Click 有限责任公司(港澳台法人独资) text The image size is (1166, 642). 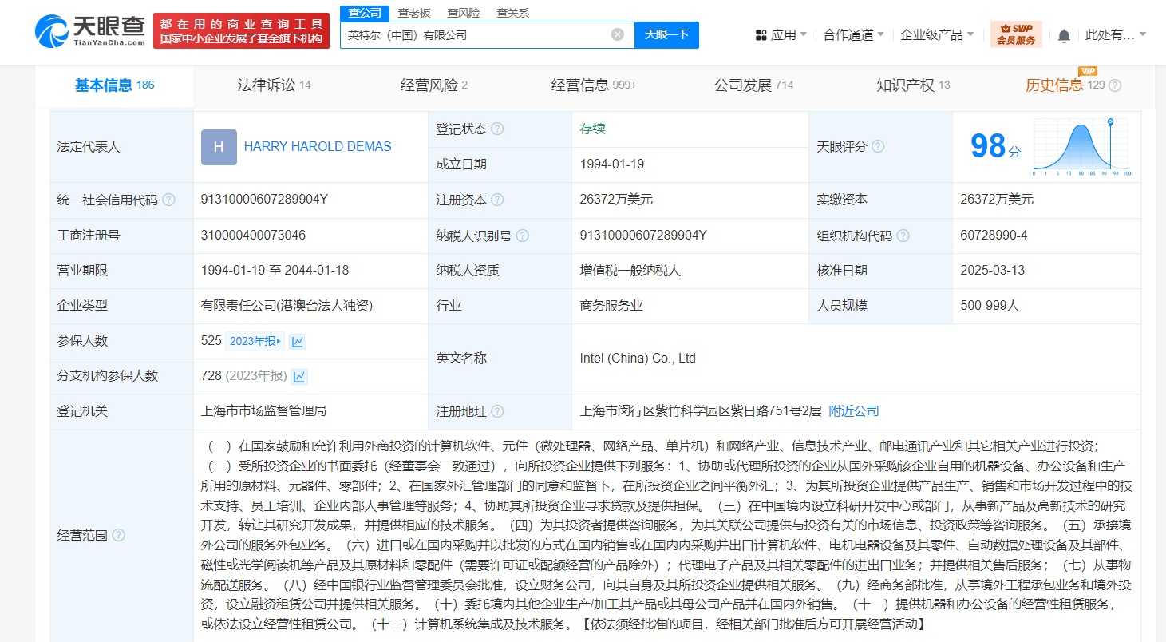point(287,306)
